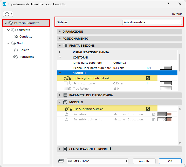
Task: Expand the POSIZIONAMENTO panel
Action: (60, 39)
